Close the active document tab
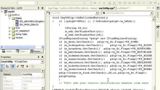Viewport: 160px width, 90px height. 153,8
